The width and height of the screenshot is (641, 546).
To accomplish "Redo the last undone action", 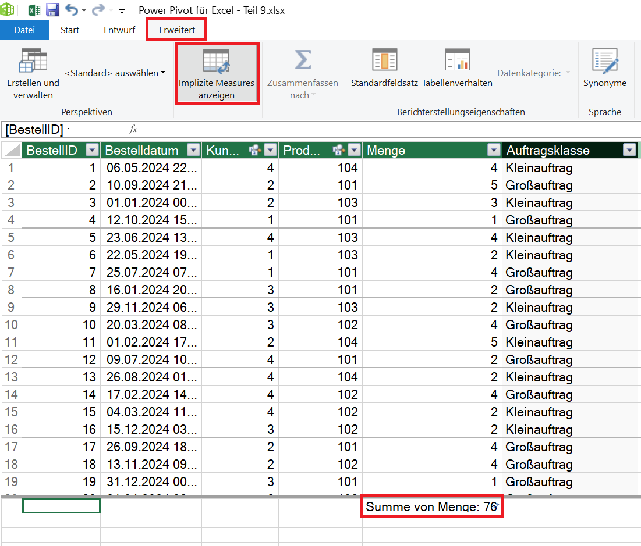I will tap(98, 10).
